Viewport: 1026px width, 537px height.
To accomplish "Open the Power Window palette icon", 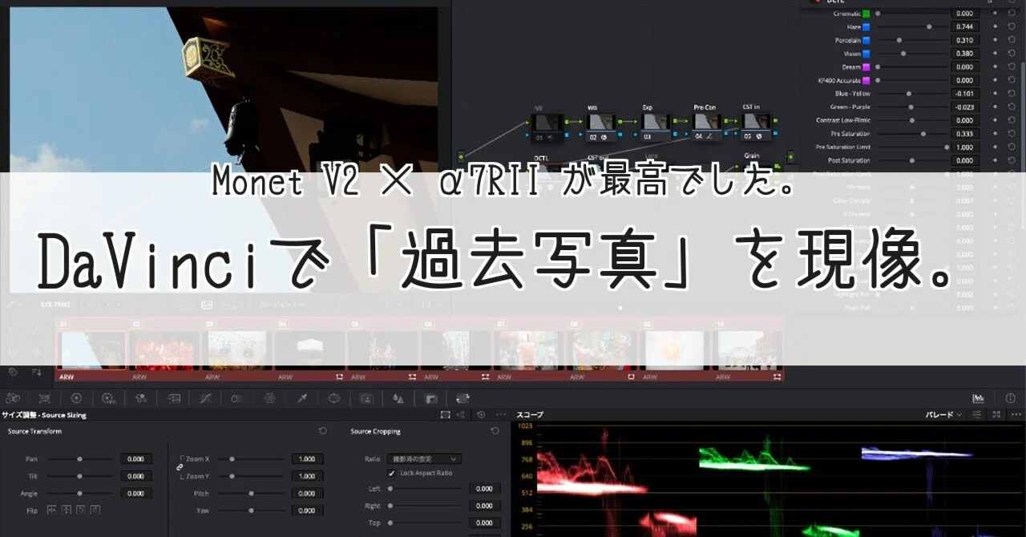I will [x=334, y=398].
